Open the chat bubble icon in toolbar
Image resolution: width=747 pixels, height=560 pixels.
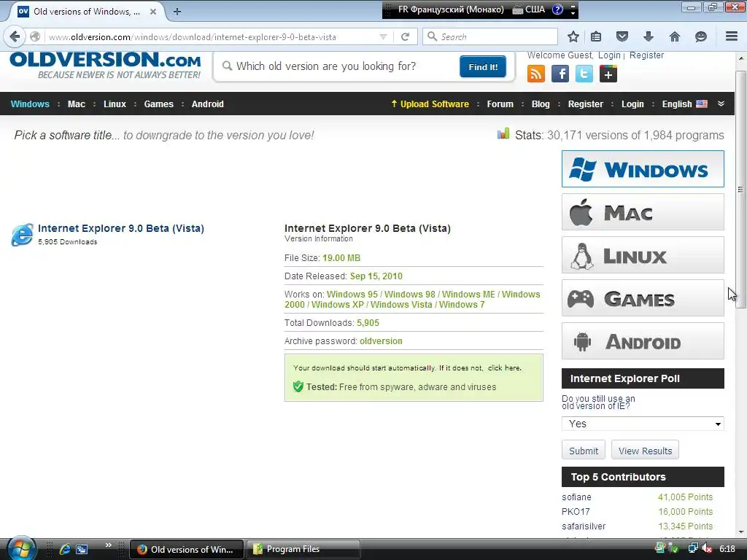pyautogui.click(x=701, y=36)
